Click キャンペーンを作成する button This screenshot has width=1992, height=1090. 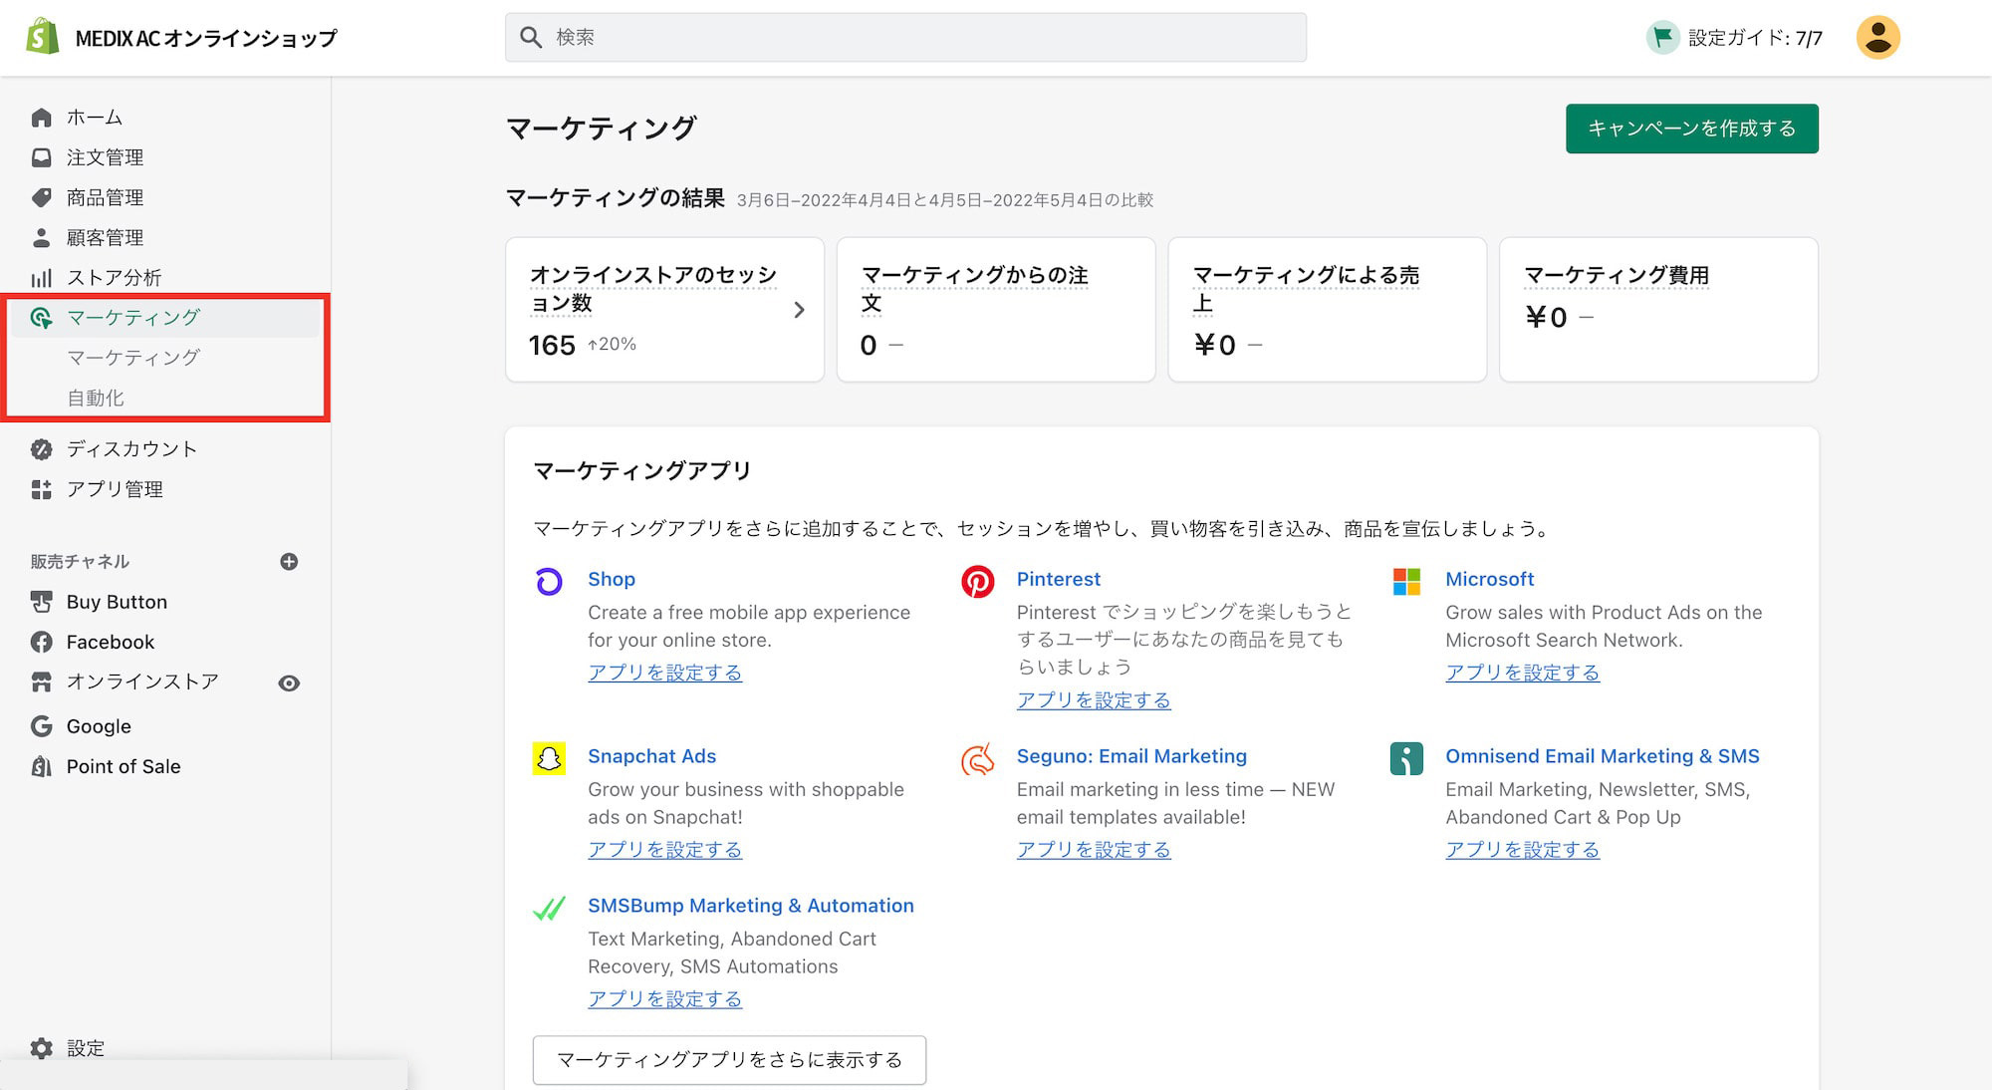1691,129
